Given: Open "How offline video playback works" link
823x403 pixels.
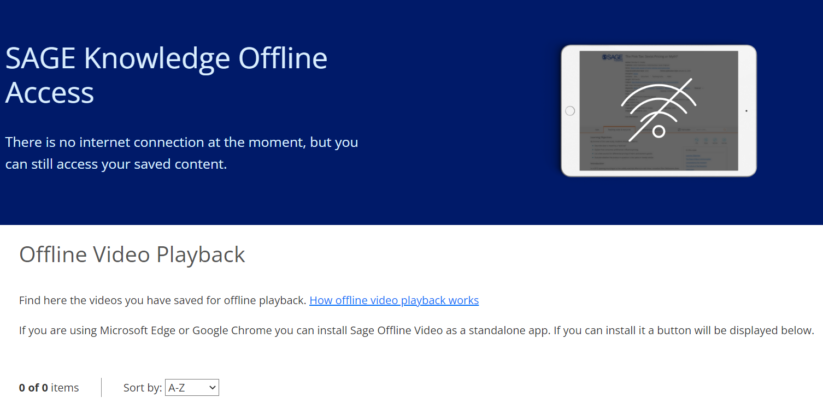Looking at the screenshot, I should pyautogui.click(x=393, y=300).
